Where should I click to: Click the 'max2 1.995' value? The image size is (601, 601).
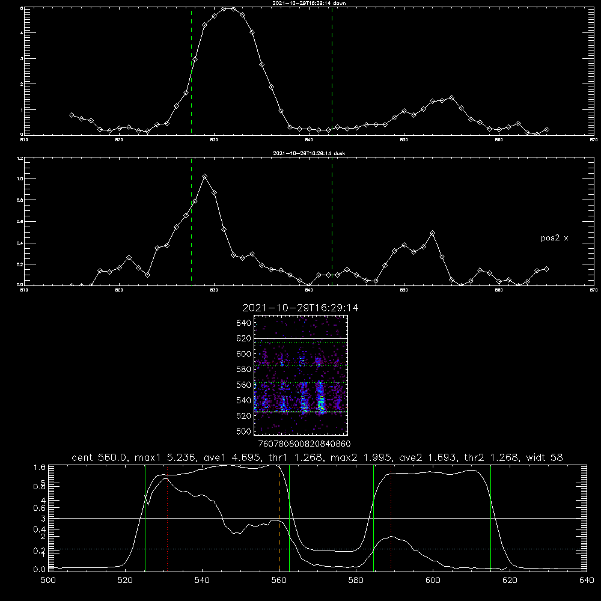[360, 457]
